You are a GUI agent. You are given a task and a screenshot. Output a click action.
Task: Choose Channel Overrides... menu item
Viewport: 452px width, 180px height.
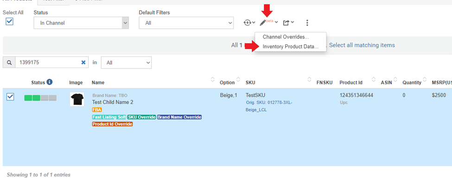(x=286, y=37)
